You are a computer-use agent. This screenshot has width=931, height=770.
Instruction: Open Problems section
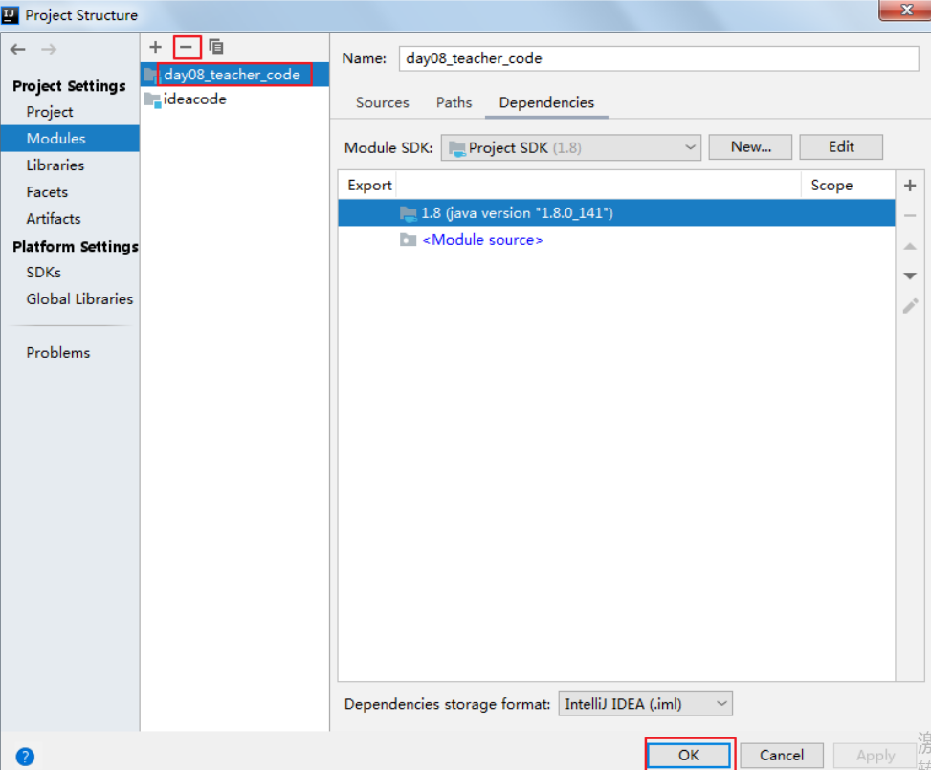(58, 352)
